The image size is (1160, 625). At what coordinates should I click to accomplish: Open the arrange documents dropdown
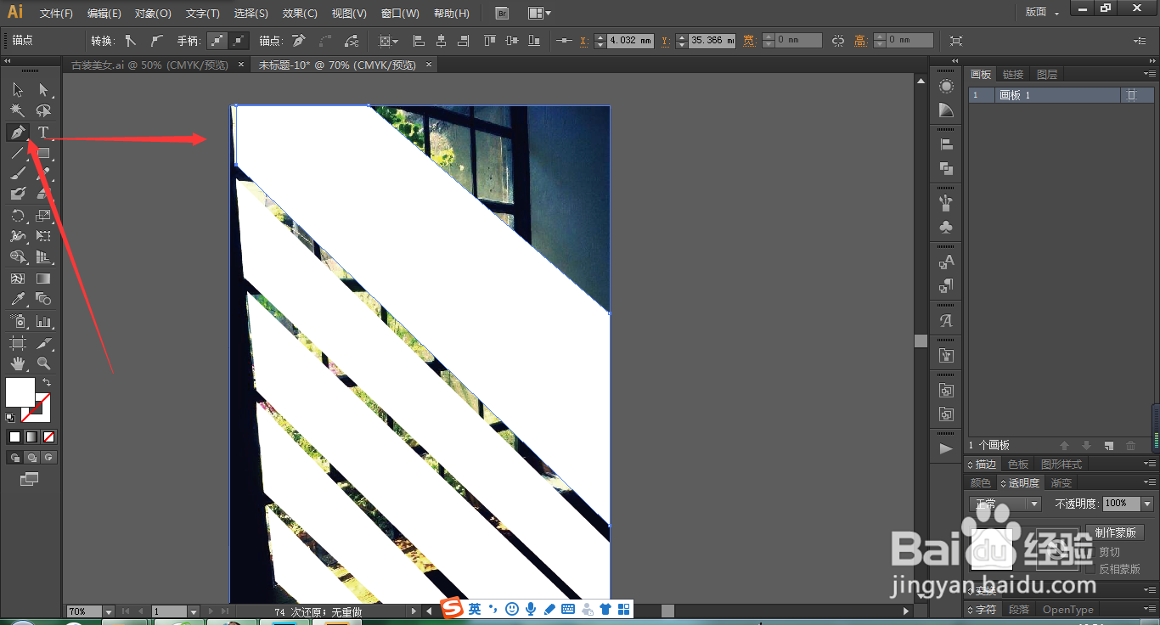coord(538,13)
